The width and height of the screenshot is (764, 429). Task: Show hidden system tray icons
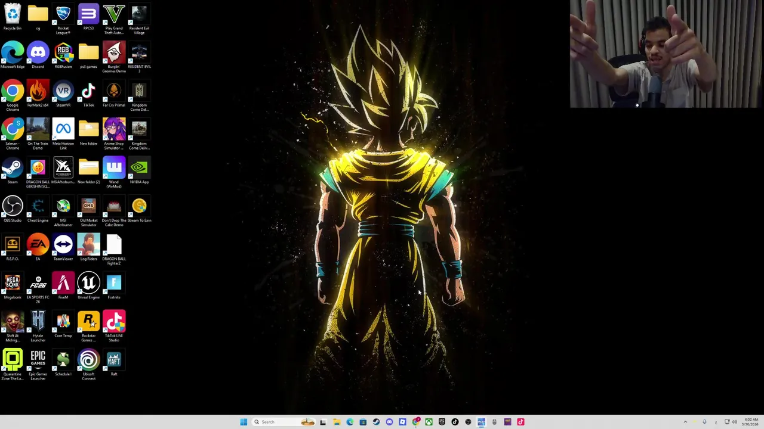685,422
